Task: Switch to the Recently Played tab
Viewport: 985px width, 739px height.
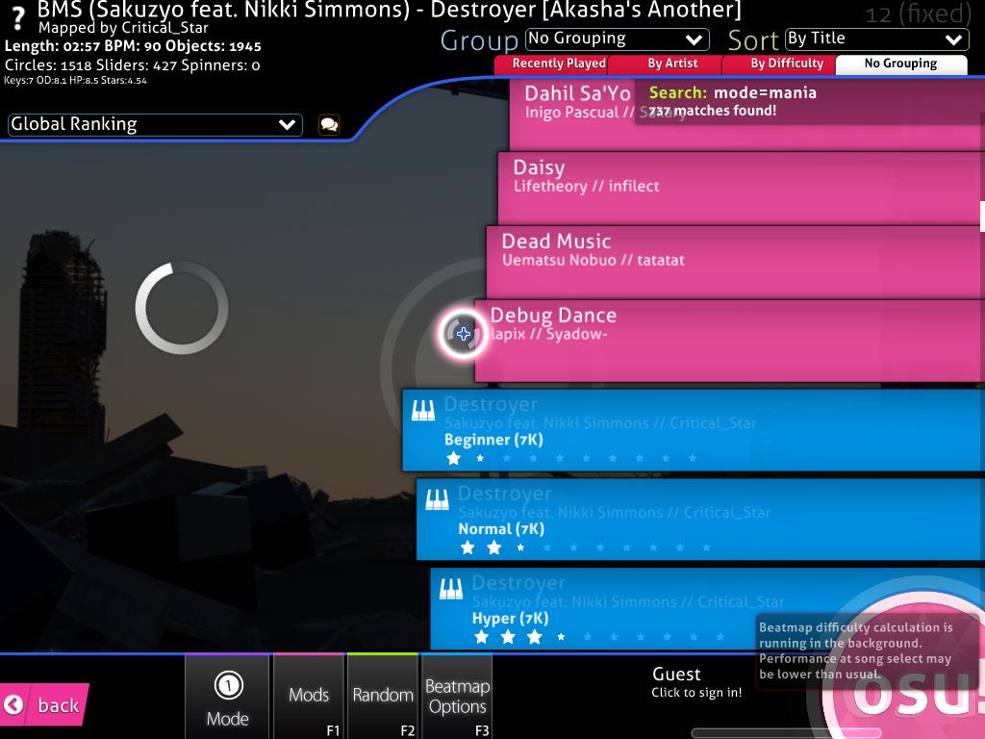Action: click(x=551, y=64)
